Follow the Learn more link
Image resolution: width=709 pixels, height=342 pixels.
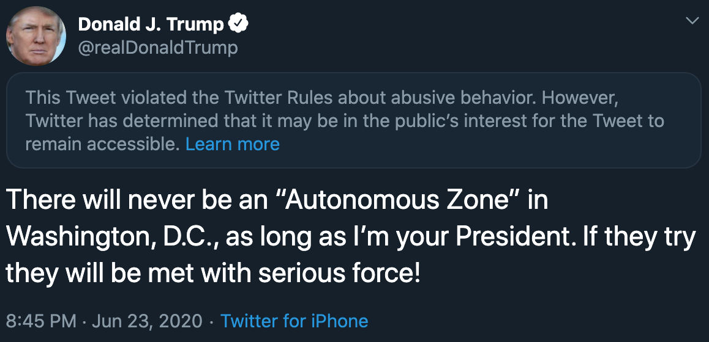click(x=232, y=144)
